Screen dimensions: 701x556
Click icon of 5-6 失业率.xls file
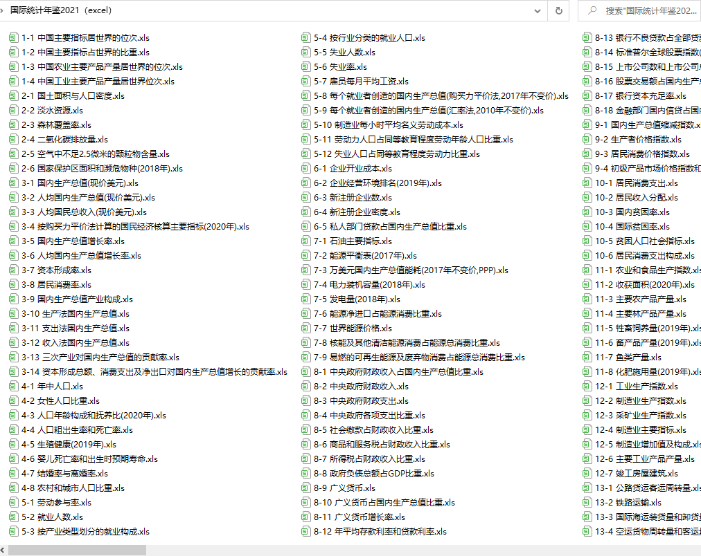coord(306,67)
